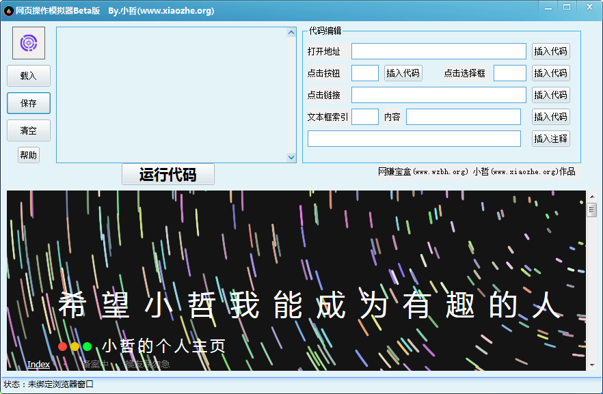Click the 状态：未绑定浏览器窗口 status text
This screenshot has height=394, width=603.
pyautogui.click(x=49, y=384)
